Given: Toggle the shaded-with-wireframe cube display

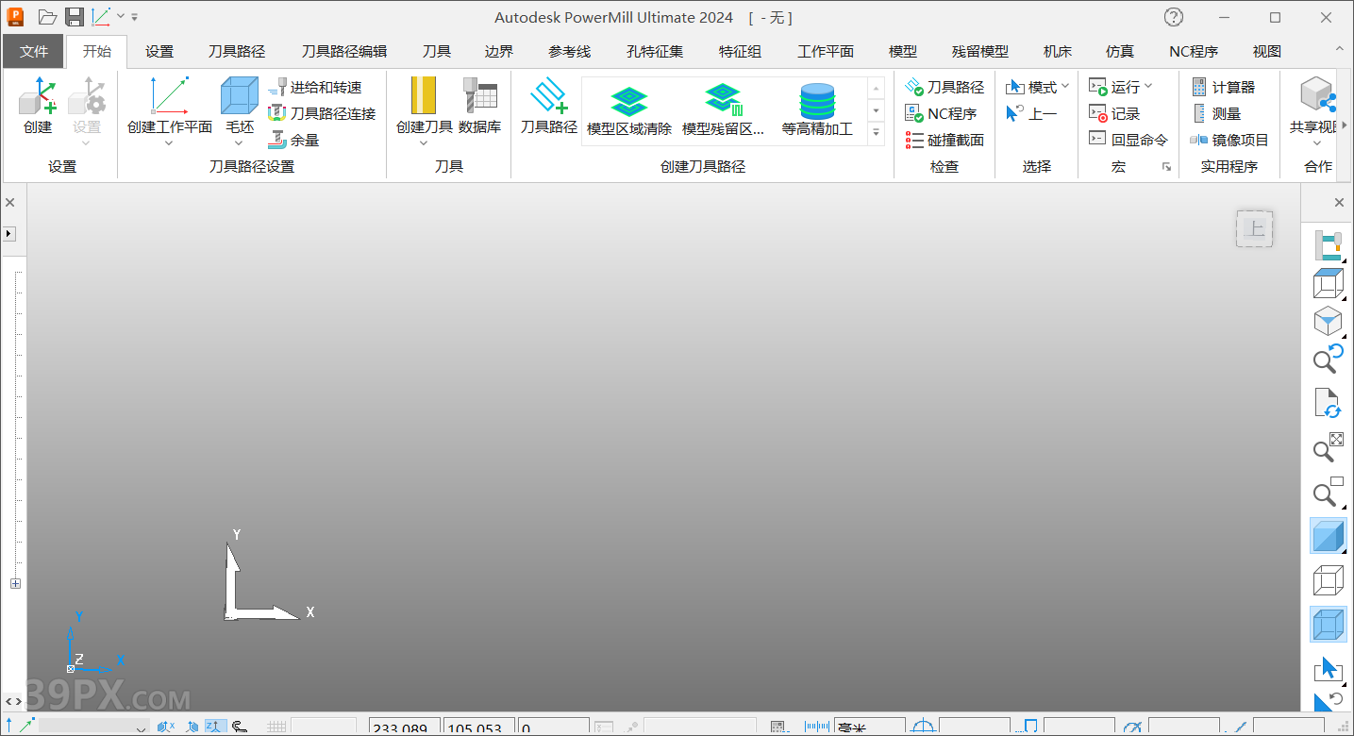Looking at the screenshot, I should pos(1329,625).
